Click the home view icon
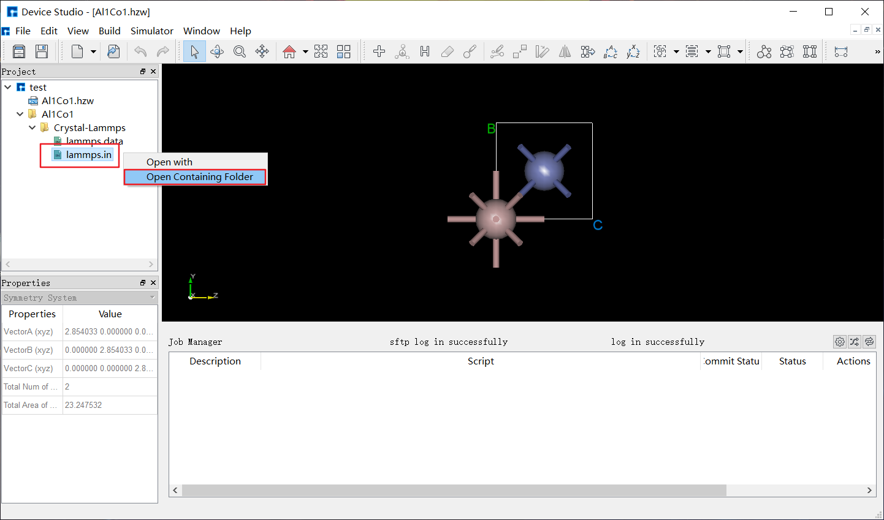The height and width of the screenshot is (520, 884). pos(289,51)
